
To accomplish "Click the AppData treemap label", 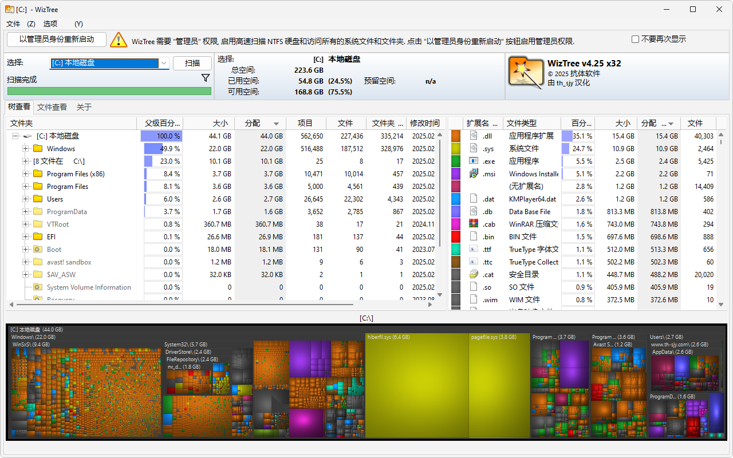I will tap(672, 352).
